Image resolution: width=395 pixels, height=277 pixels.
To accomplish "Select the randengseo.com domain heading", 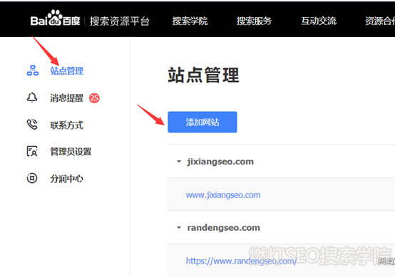I will pos(223,227).
